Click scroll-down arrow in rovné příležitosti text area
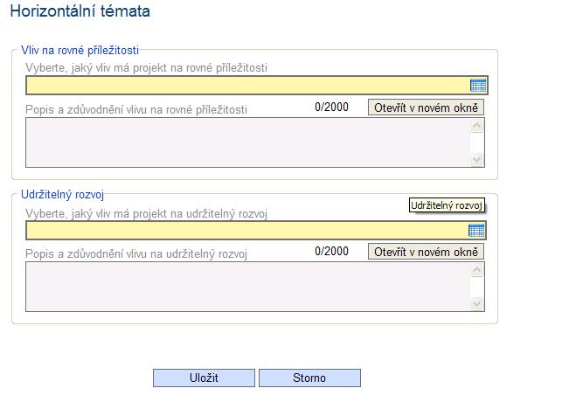The height and width of the screenshot is (409, 576). [477, 159]
